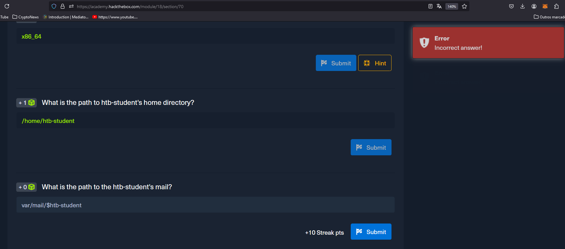This screenshot has height=249, width=565.
Task: Open the translate page icon
Action: [439, 6]
